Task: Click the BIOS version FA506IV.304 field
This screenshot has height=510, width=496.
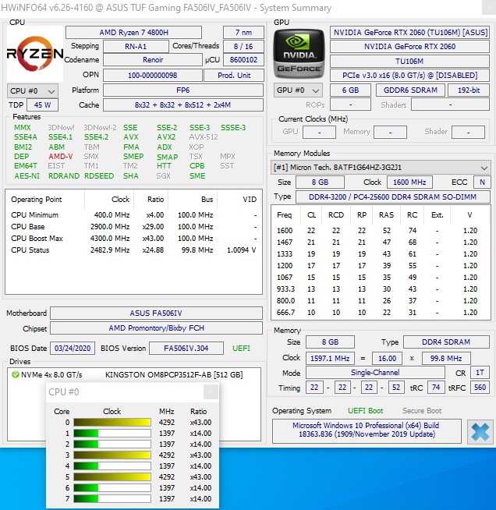Action: 186,348
